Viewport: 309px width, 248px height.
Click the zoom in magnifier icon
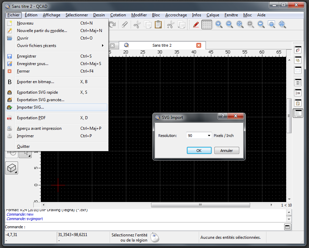coord(219,24)
